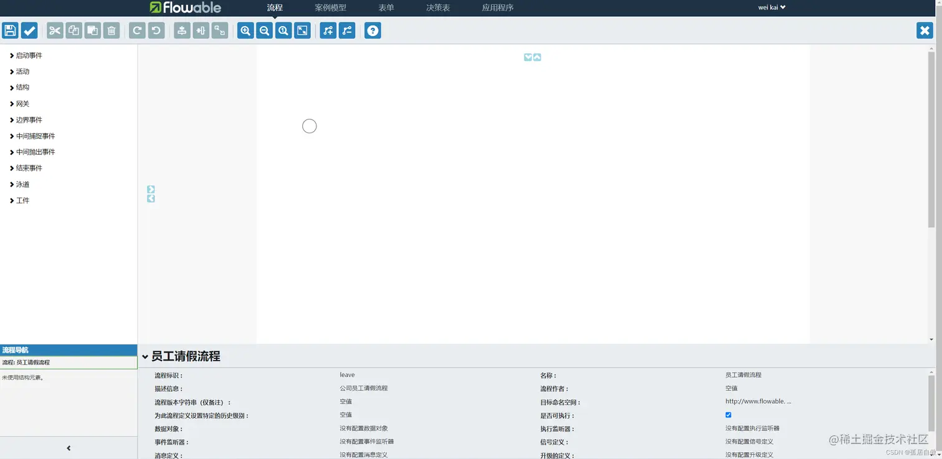Click the Redo arrow icon
The image size is (942, 459).
138,30
